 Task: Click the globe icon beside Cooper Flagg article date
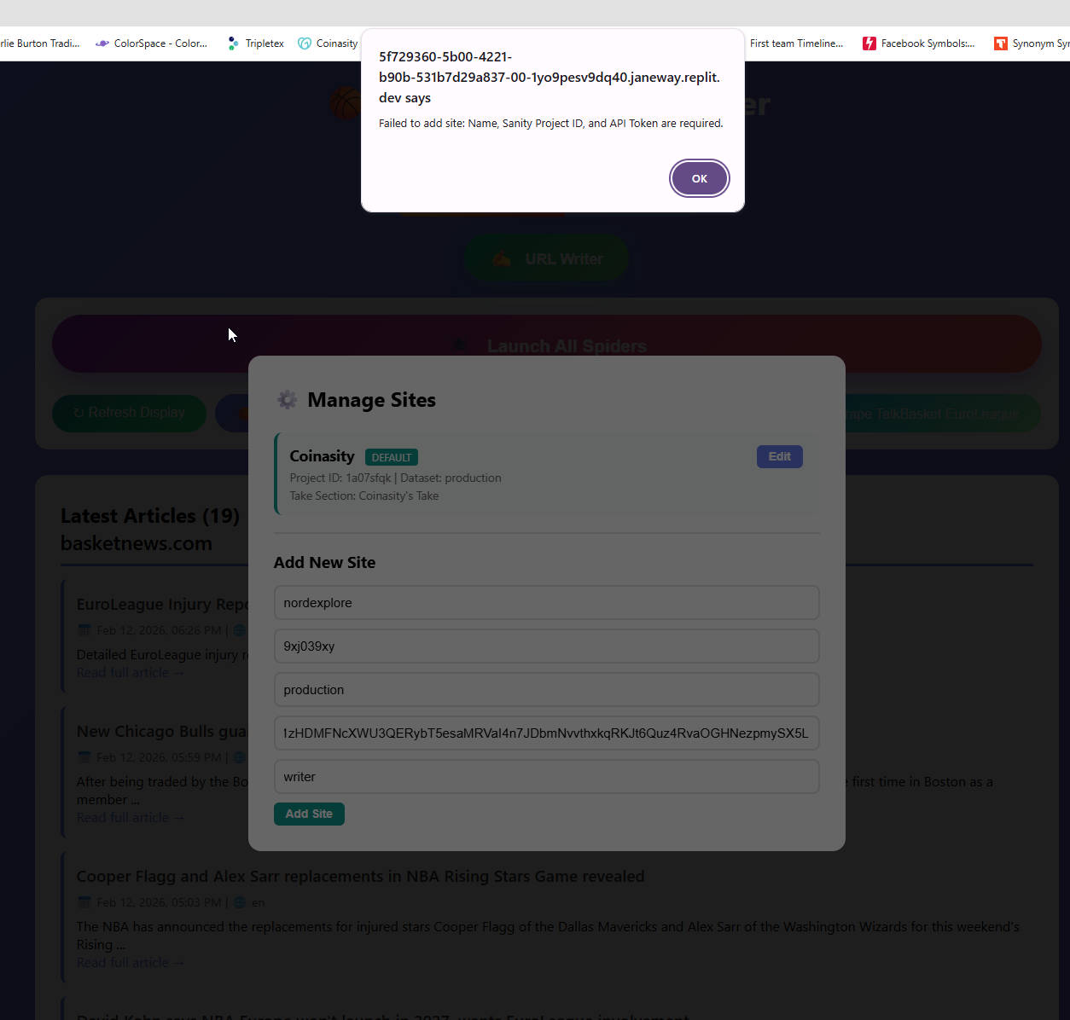[x=240, y=902]
